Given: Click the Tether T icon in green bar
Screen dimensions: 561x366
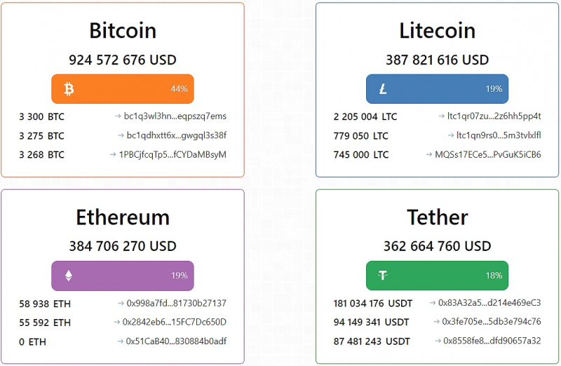Looking at the screenshot, I should (x=383, y=275).
